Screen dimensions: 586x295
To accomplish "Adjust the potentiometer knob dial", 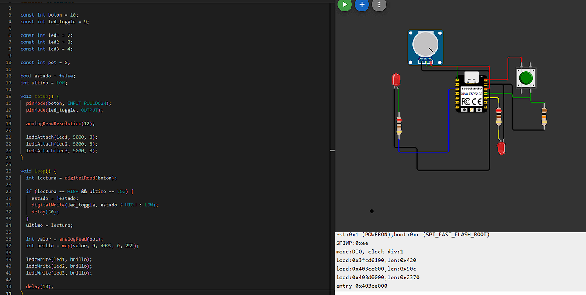I will coord(425,44).
